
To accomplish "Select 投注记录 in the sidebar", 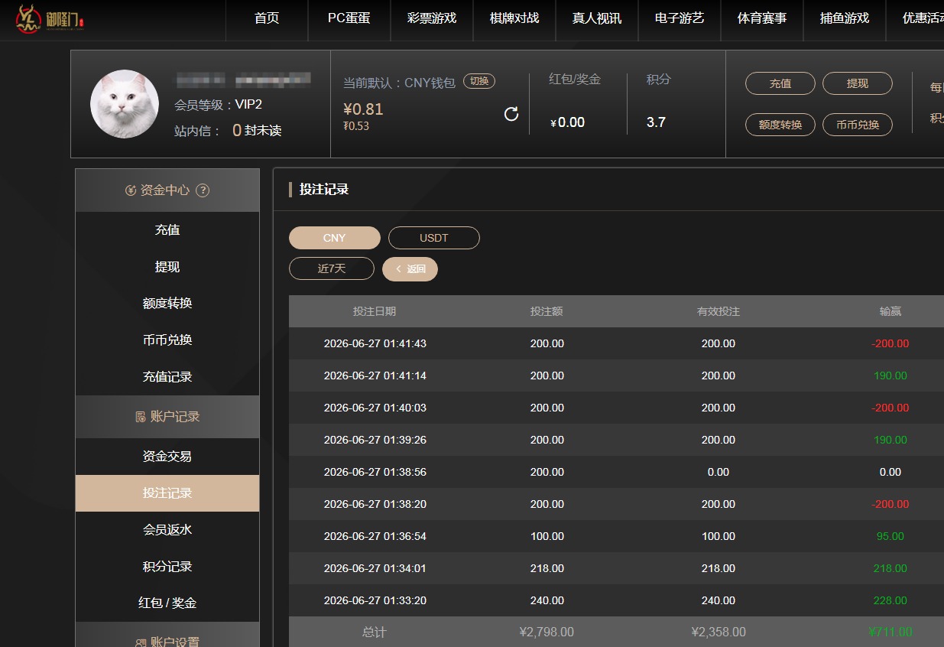I will tap(167, 493).
